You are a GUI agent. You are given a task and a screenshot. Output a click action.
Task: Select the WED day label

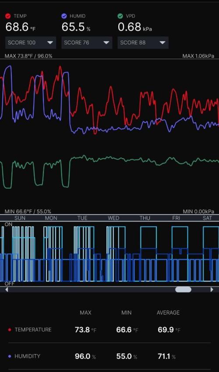click(x=113, y=218)
